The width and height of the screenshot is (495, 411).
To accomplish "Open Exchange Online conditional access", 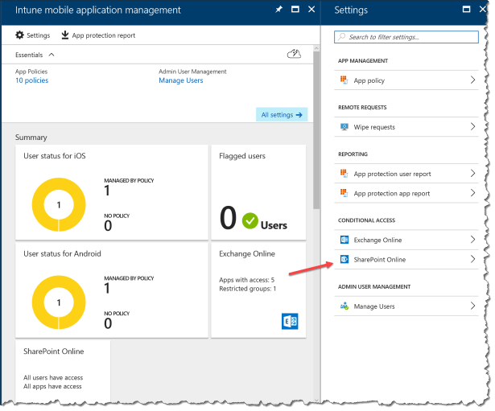I will 406,240.
